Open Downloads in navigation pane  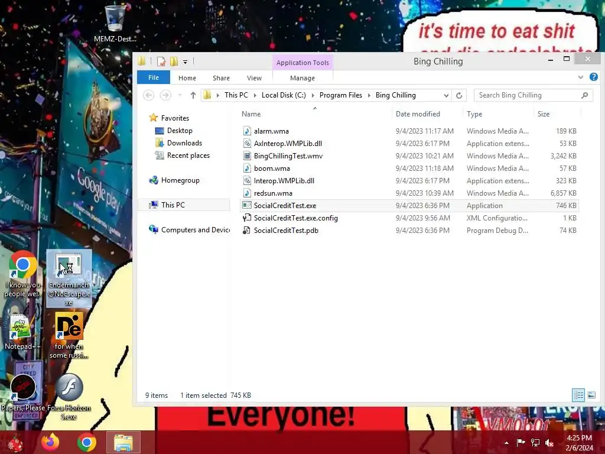[184, 143]
